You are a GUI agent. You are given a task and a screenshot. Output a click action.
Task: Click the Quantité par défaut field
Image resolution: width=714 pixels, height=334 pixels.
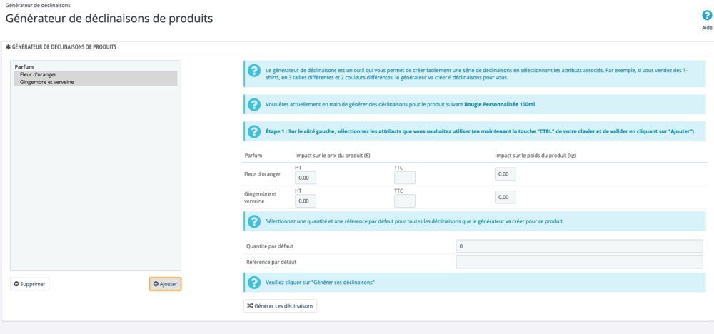pyautogui.click(x=579, y=246)
